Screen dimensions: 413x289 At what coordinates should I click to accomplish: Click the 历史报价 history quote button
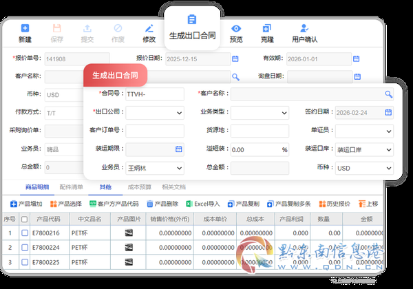(335, 204)
